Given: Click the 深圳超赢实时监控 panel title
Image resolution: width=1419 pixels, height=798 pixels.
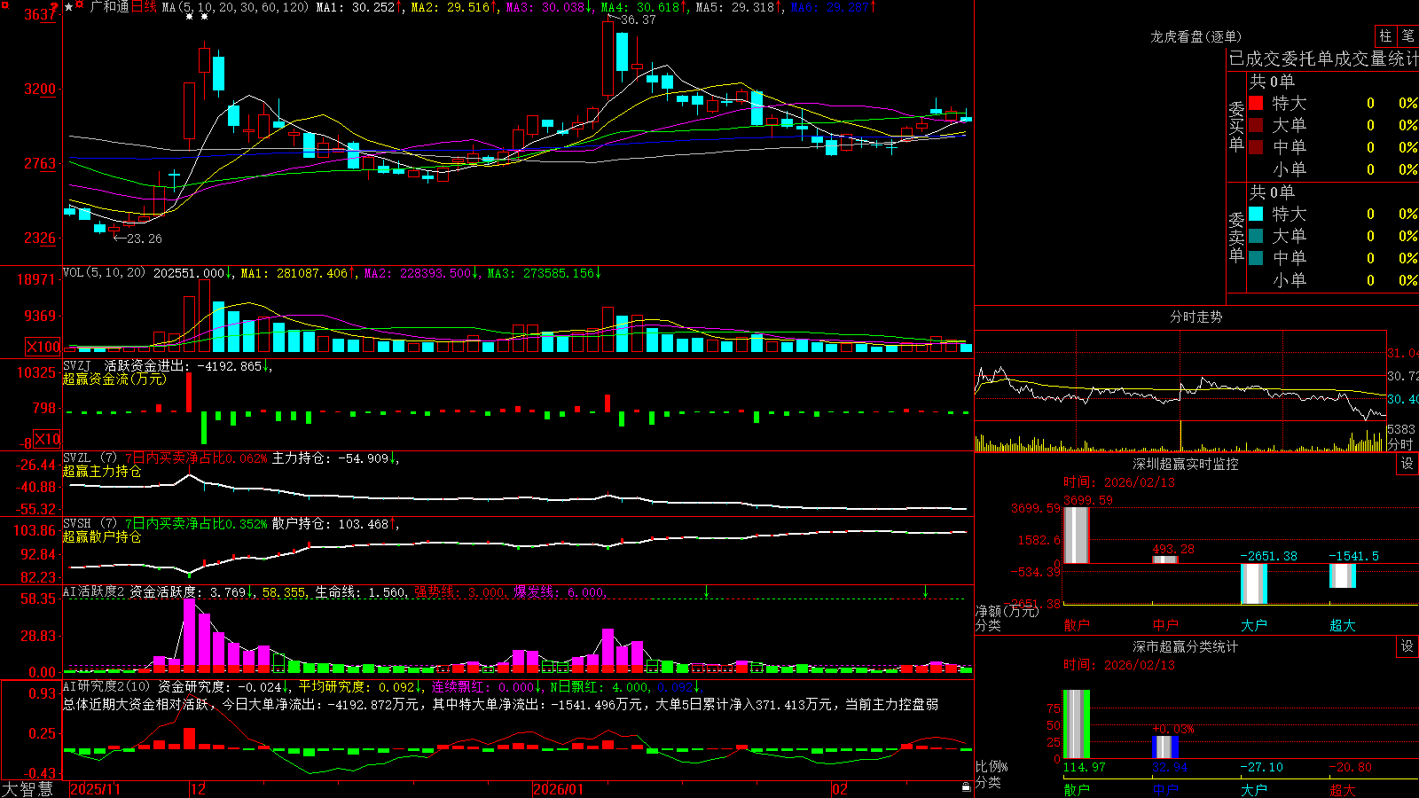Looking at the screenshot, I should (x=1185, y=464).
